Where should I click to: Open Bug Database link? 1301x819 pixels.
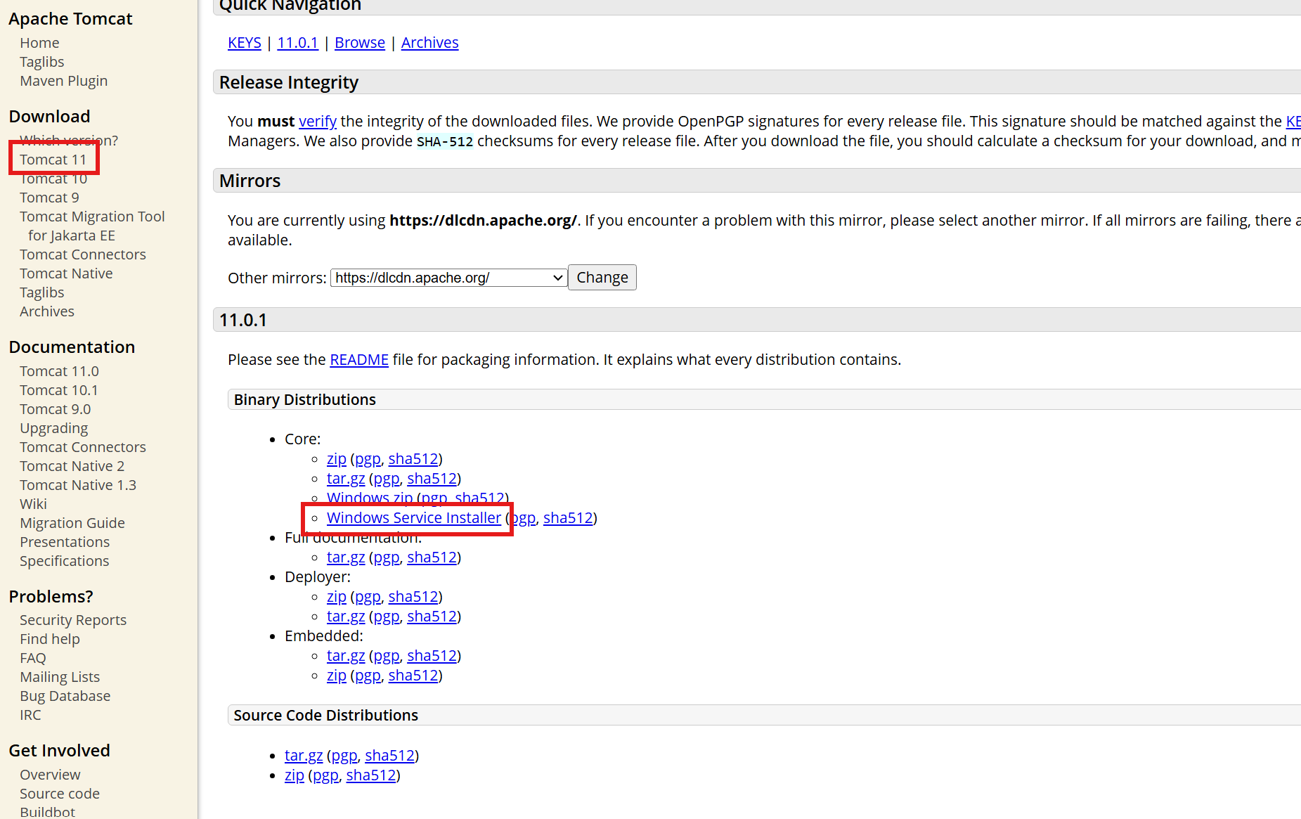[65, 696]
